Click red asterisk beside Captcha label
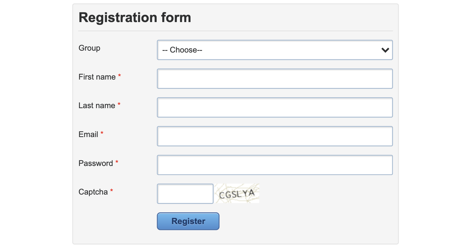 tap(112, 191)
